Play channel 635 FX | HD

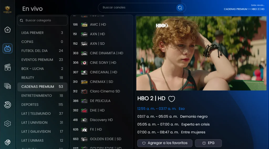[102, 130]
